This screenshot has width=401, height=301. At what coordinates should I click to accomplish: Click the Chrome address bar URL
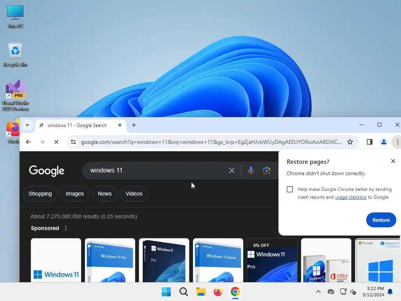pyautogui.click(x=211, y=142)
